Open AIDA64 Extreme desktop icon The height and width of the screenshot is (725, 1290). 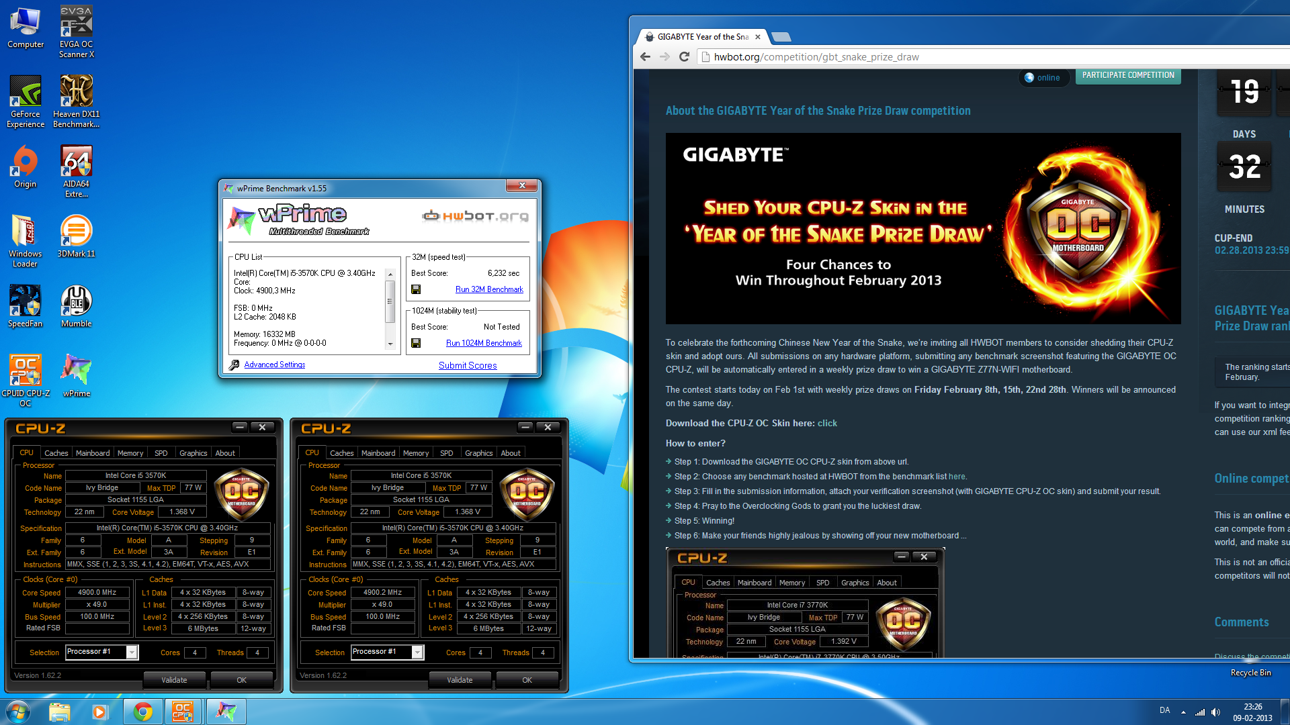(x=77, y=173)
